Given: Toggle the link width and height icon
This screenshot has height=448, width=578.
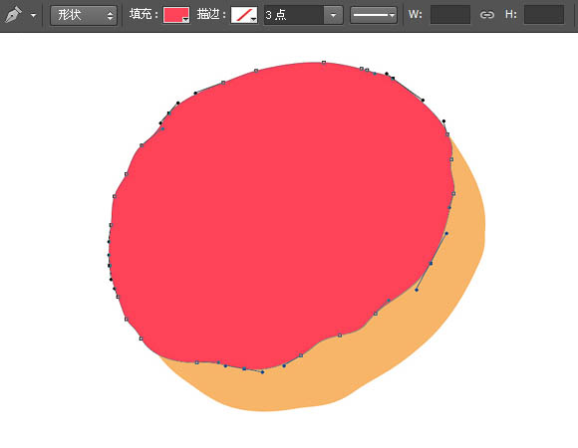Looking at the screenshot, I should (487, 15).
